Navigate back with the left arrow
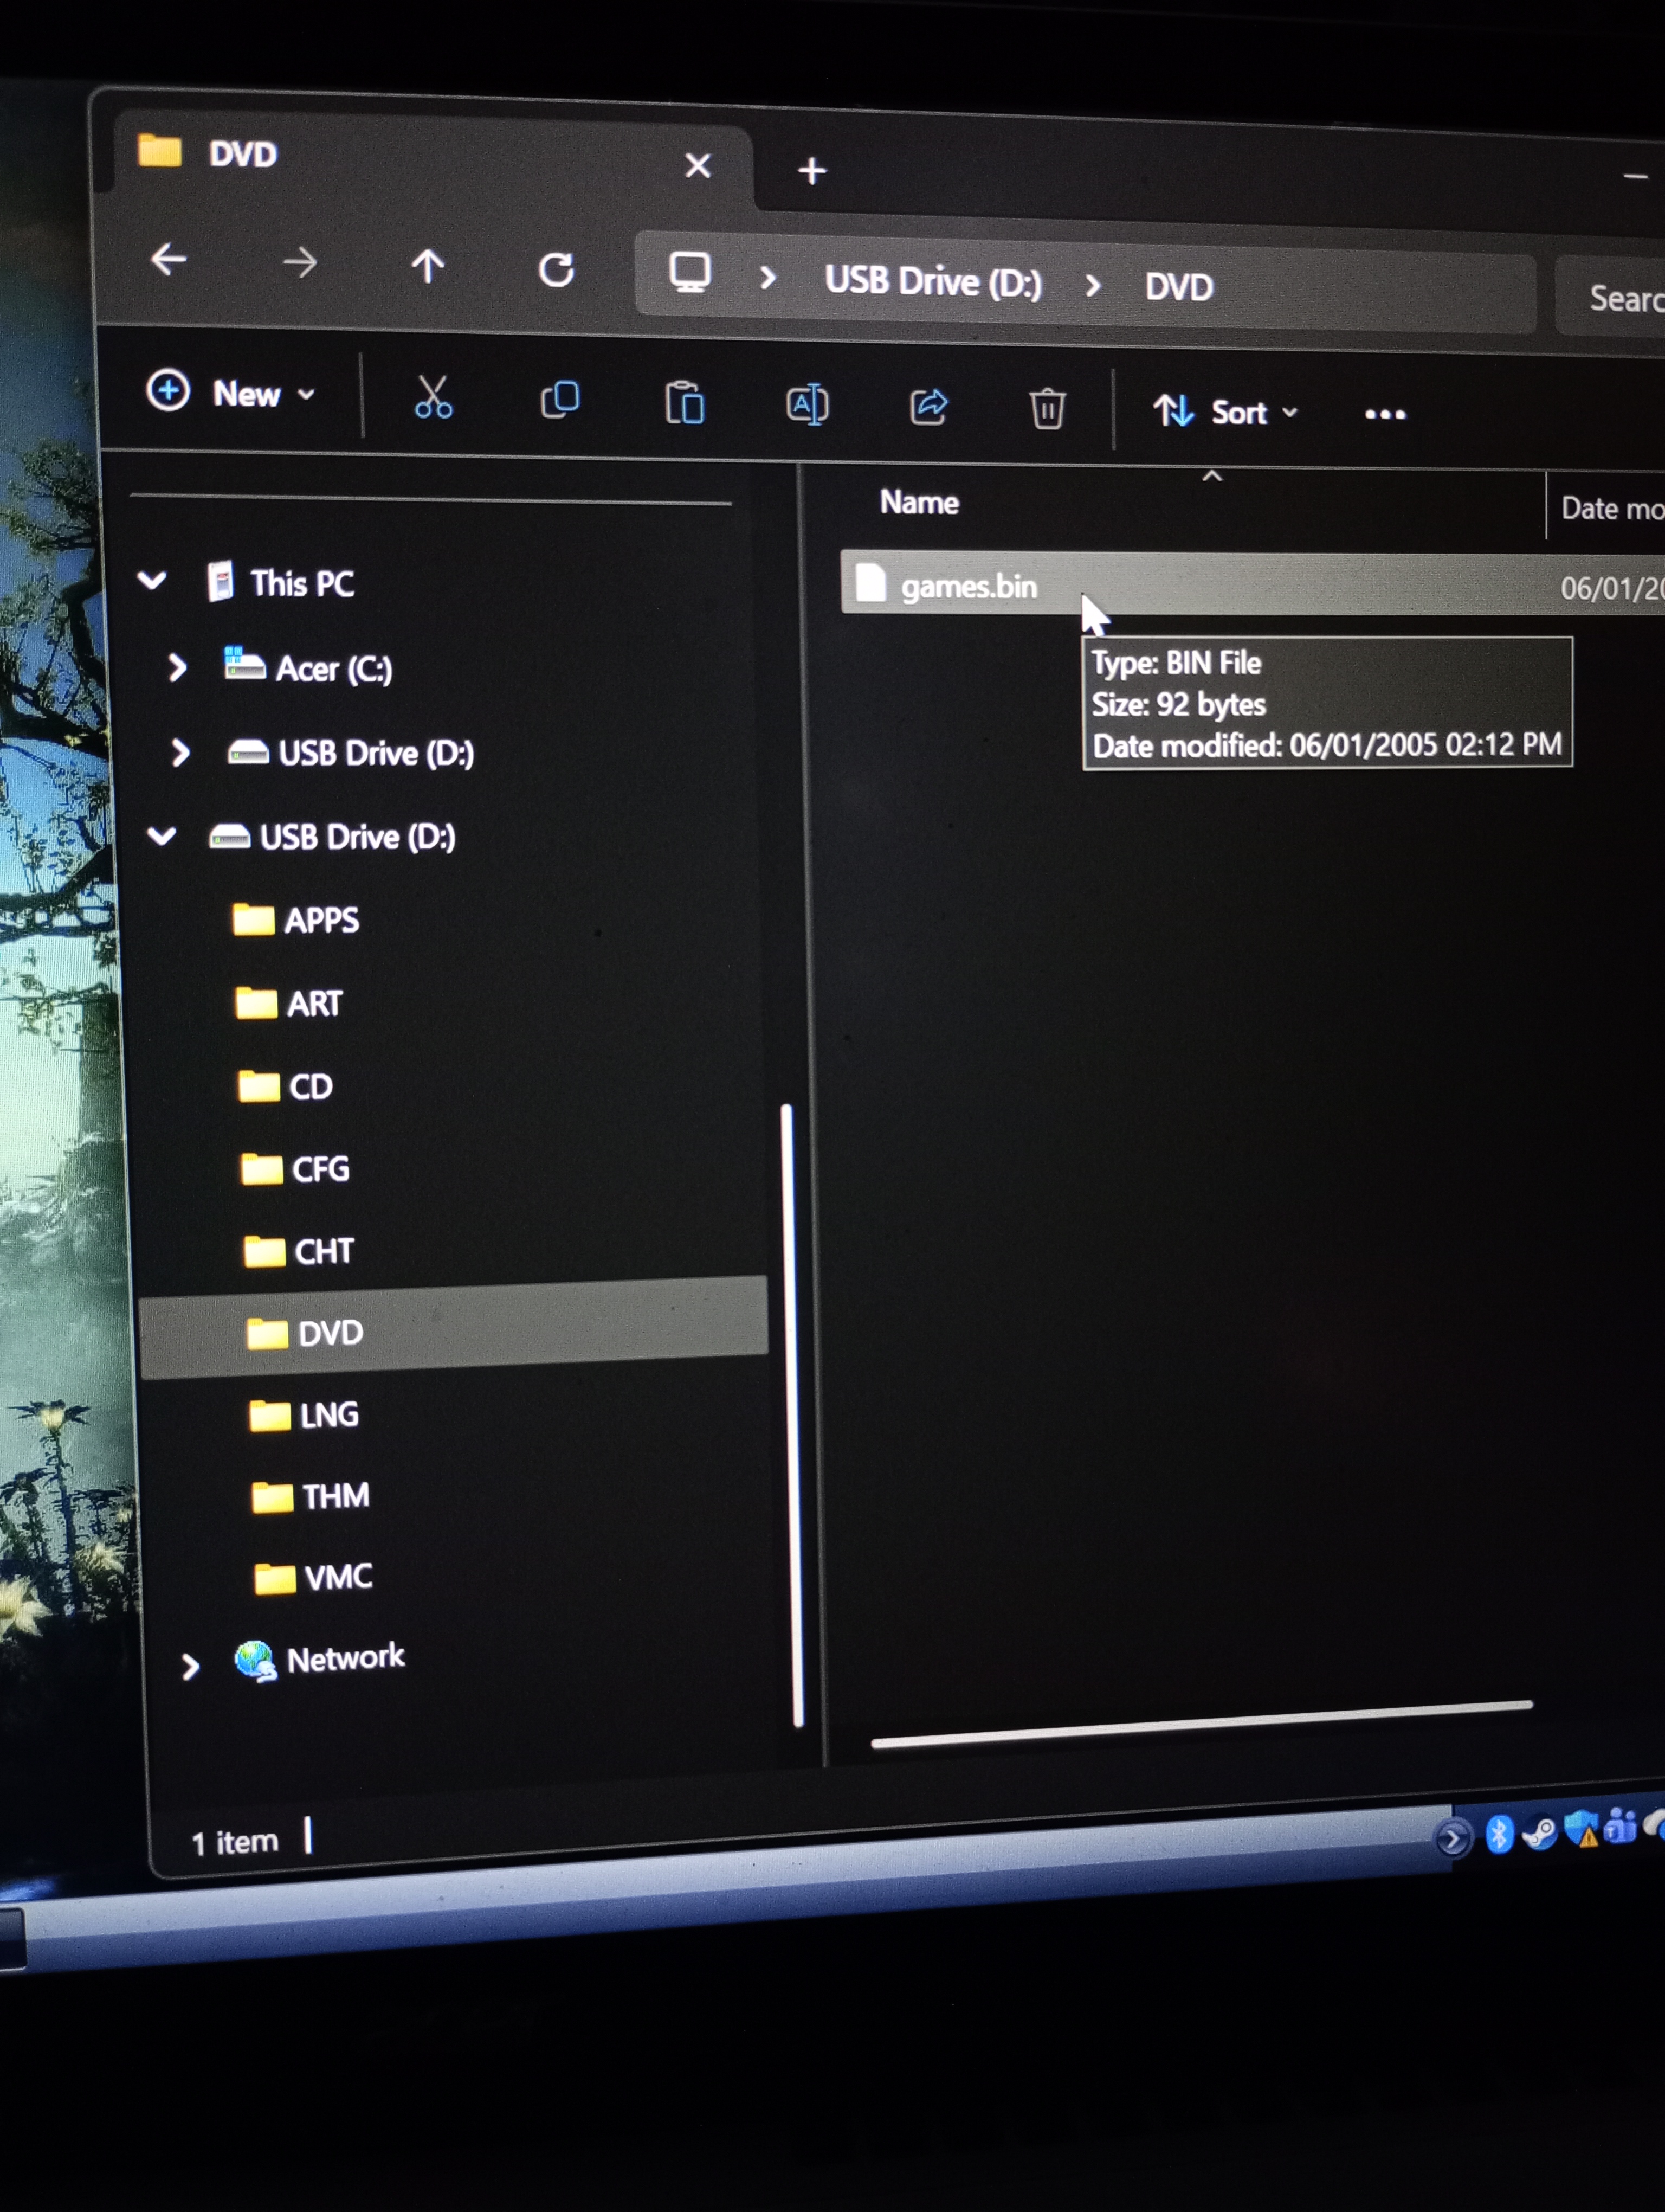 (169, 260)
